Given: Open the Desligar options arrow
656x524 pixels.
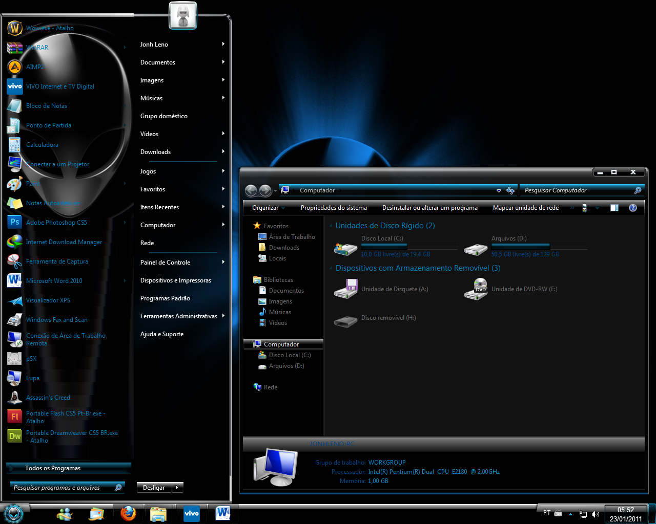Looking at the screenshot, I should tap(177, 487).
